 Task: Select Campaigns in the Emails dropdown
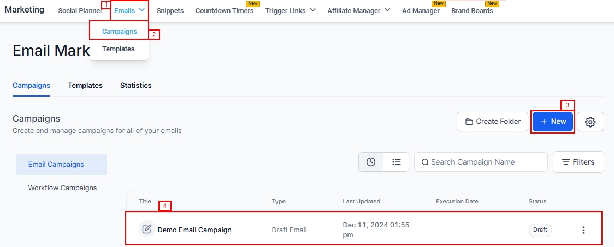coord(120,32)
